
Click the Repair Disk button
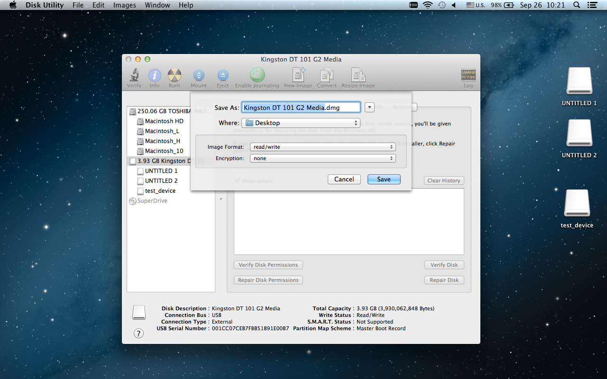click(x=444, y=280)
